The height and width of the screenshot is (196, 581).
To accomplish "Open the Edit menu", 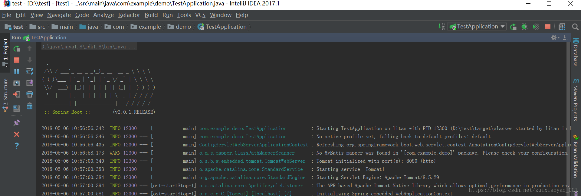I will [21, 15].
